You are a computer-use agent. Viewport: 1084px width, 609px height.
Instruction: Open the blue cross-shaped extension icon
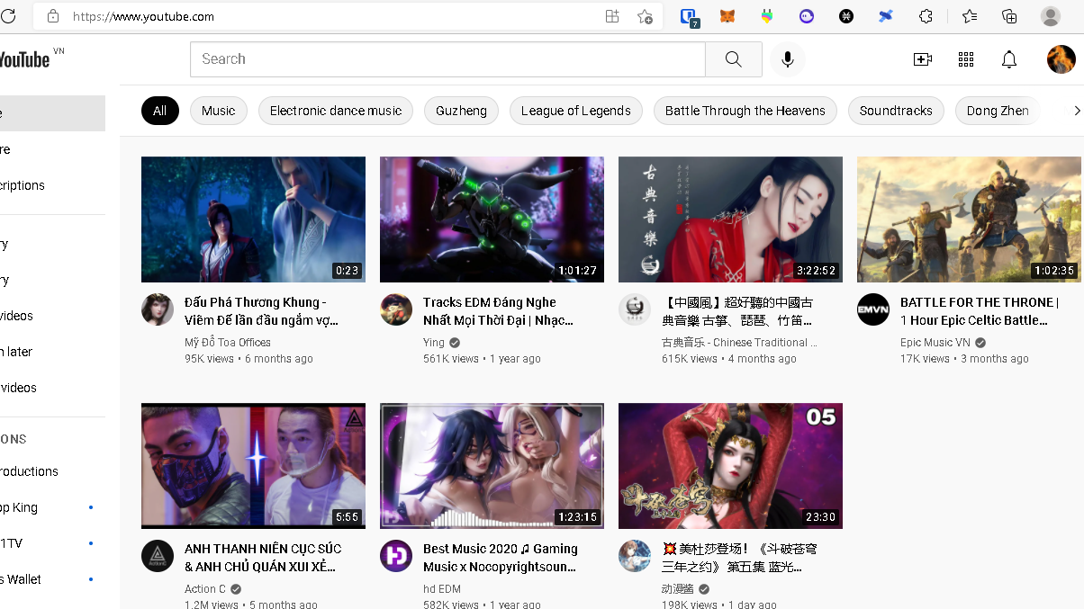tap(886, 16)
